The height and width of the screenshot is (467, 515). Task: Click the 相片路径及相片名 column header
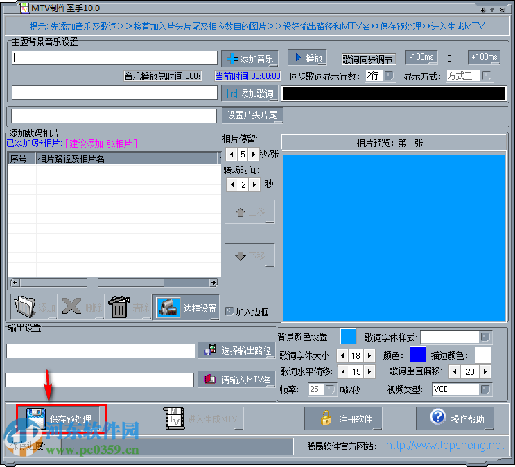click(x=128, y=159)
